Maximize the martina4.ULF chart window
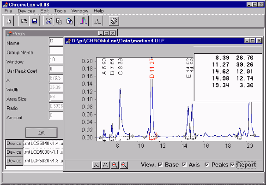266x185 pixels. pos(253,41)
